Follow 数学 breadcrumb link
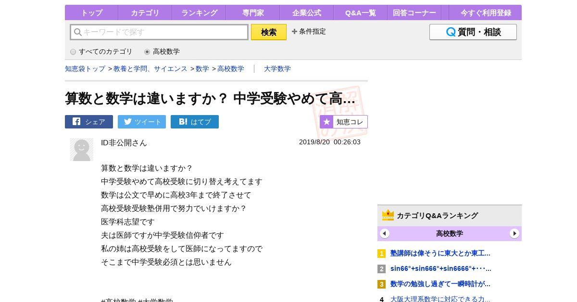577x302 pixels. [202, 69]
